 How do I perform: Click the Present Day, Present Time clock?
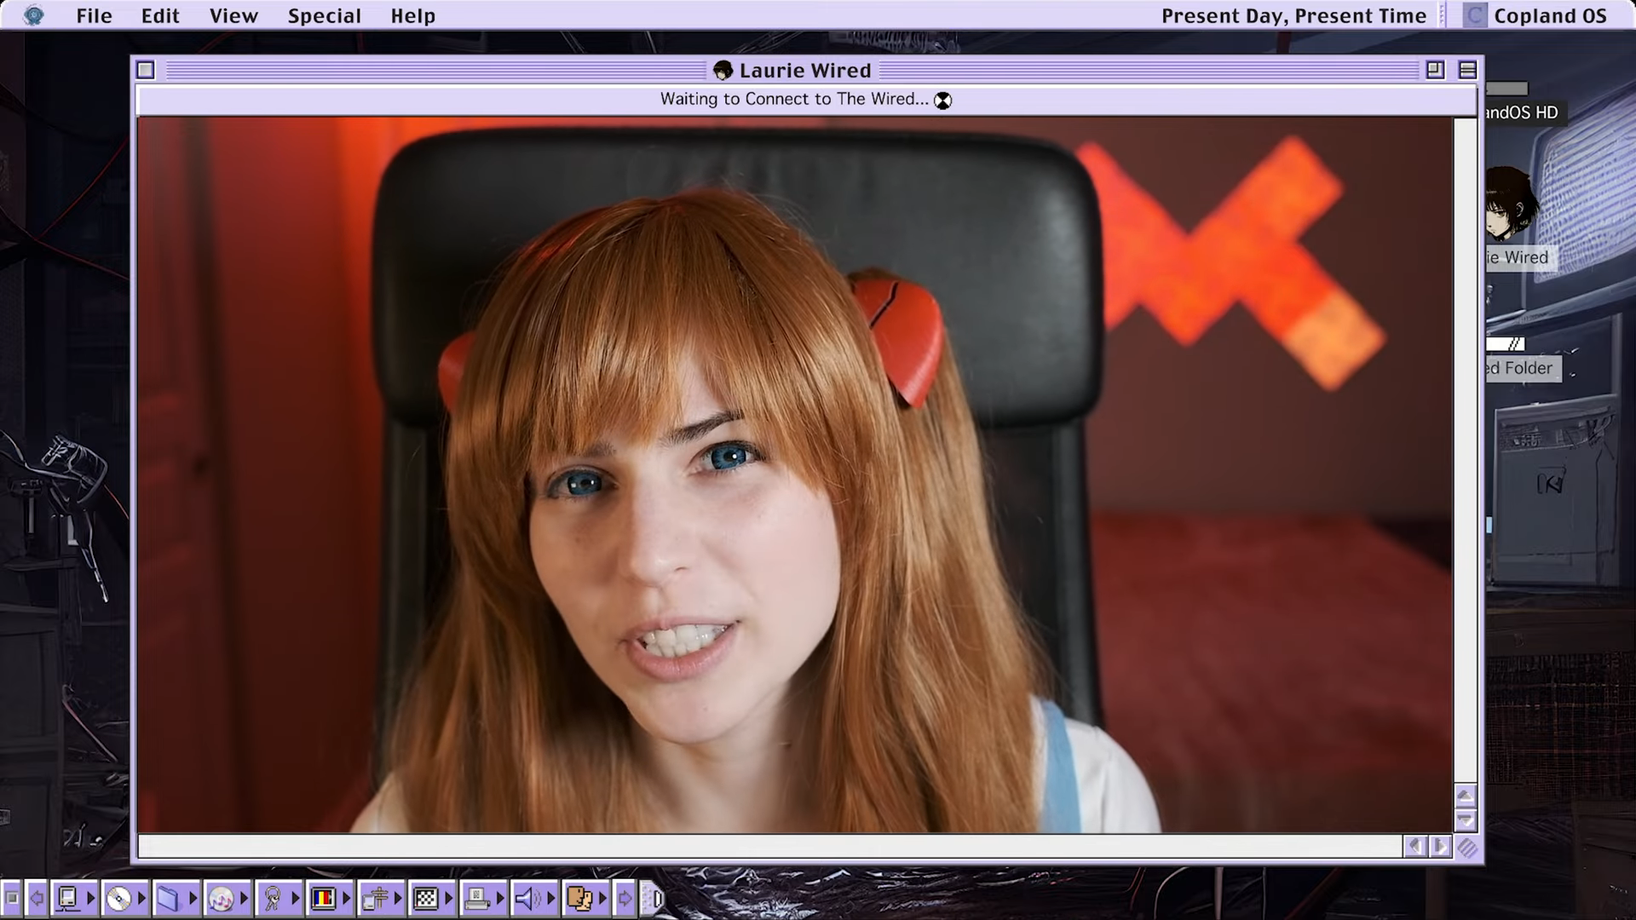(x=1293, y=16)
